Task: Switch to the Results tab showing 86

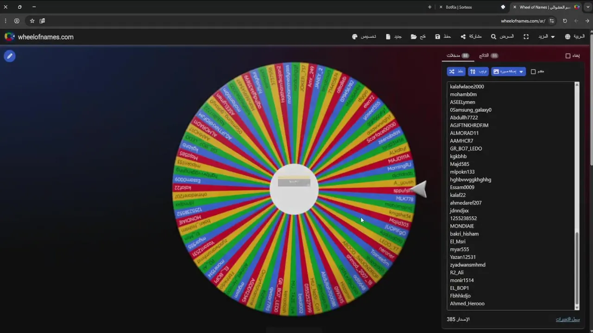Action: [x=488, y=55]
